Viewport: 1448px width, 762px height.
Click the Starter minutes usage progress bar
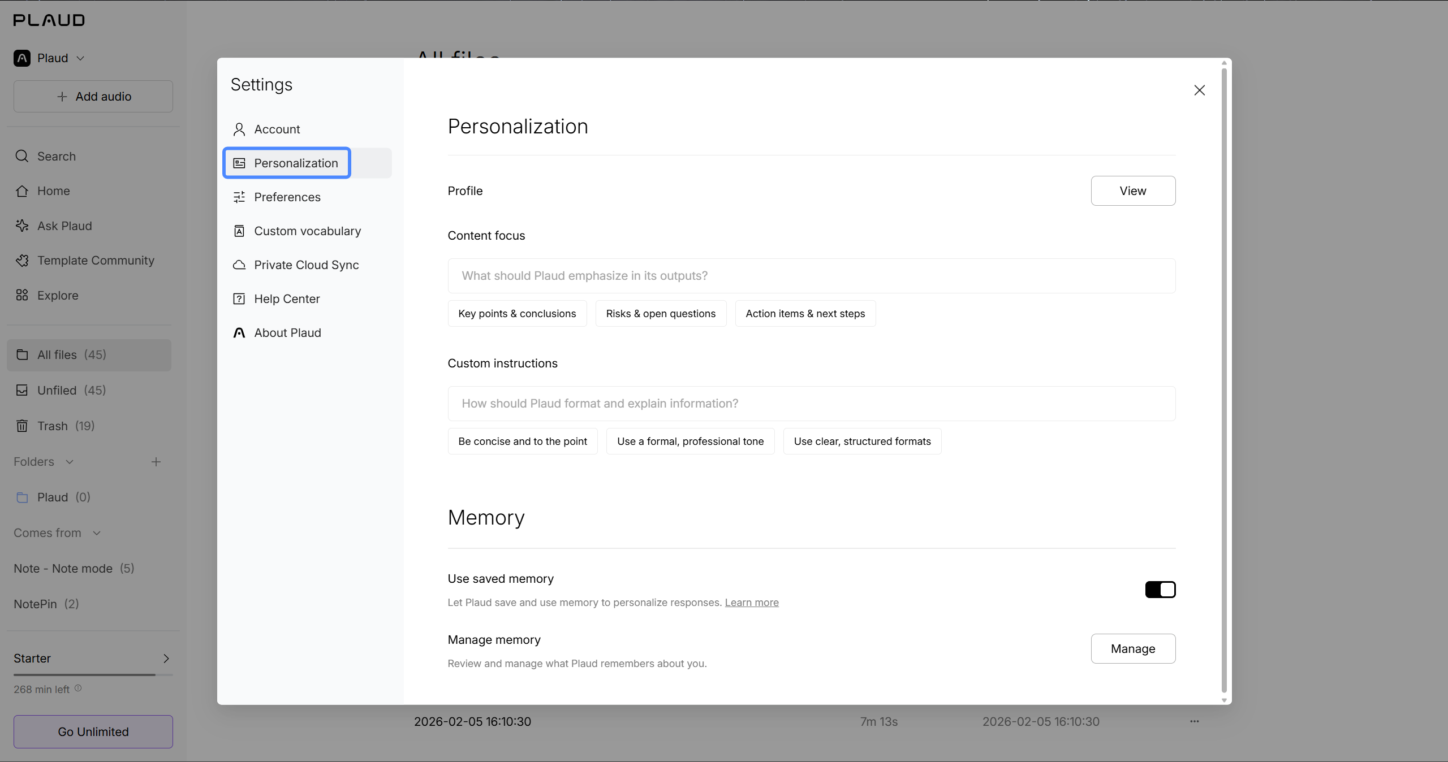tap(93, 675)
